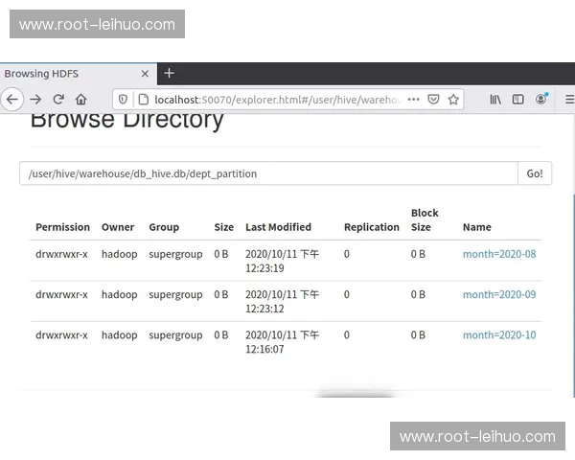
Task: Reload the current HDFS page
Action: point(58,99)
